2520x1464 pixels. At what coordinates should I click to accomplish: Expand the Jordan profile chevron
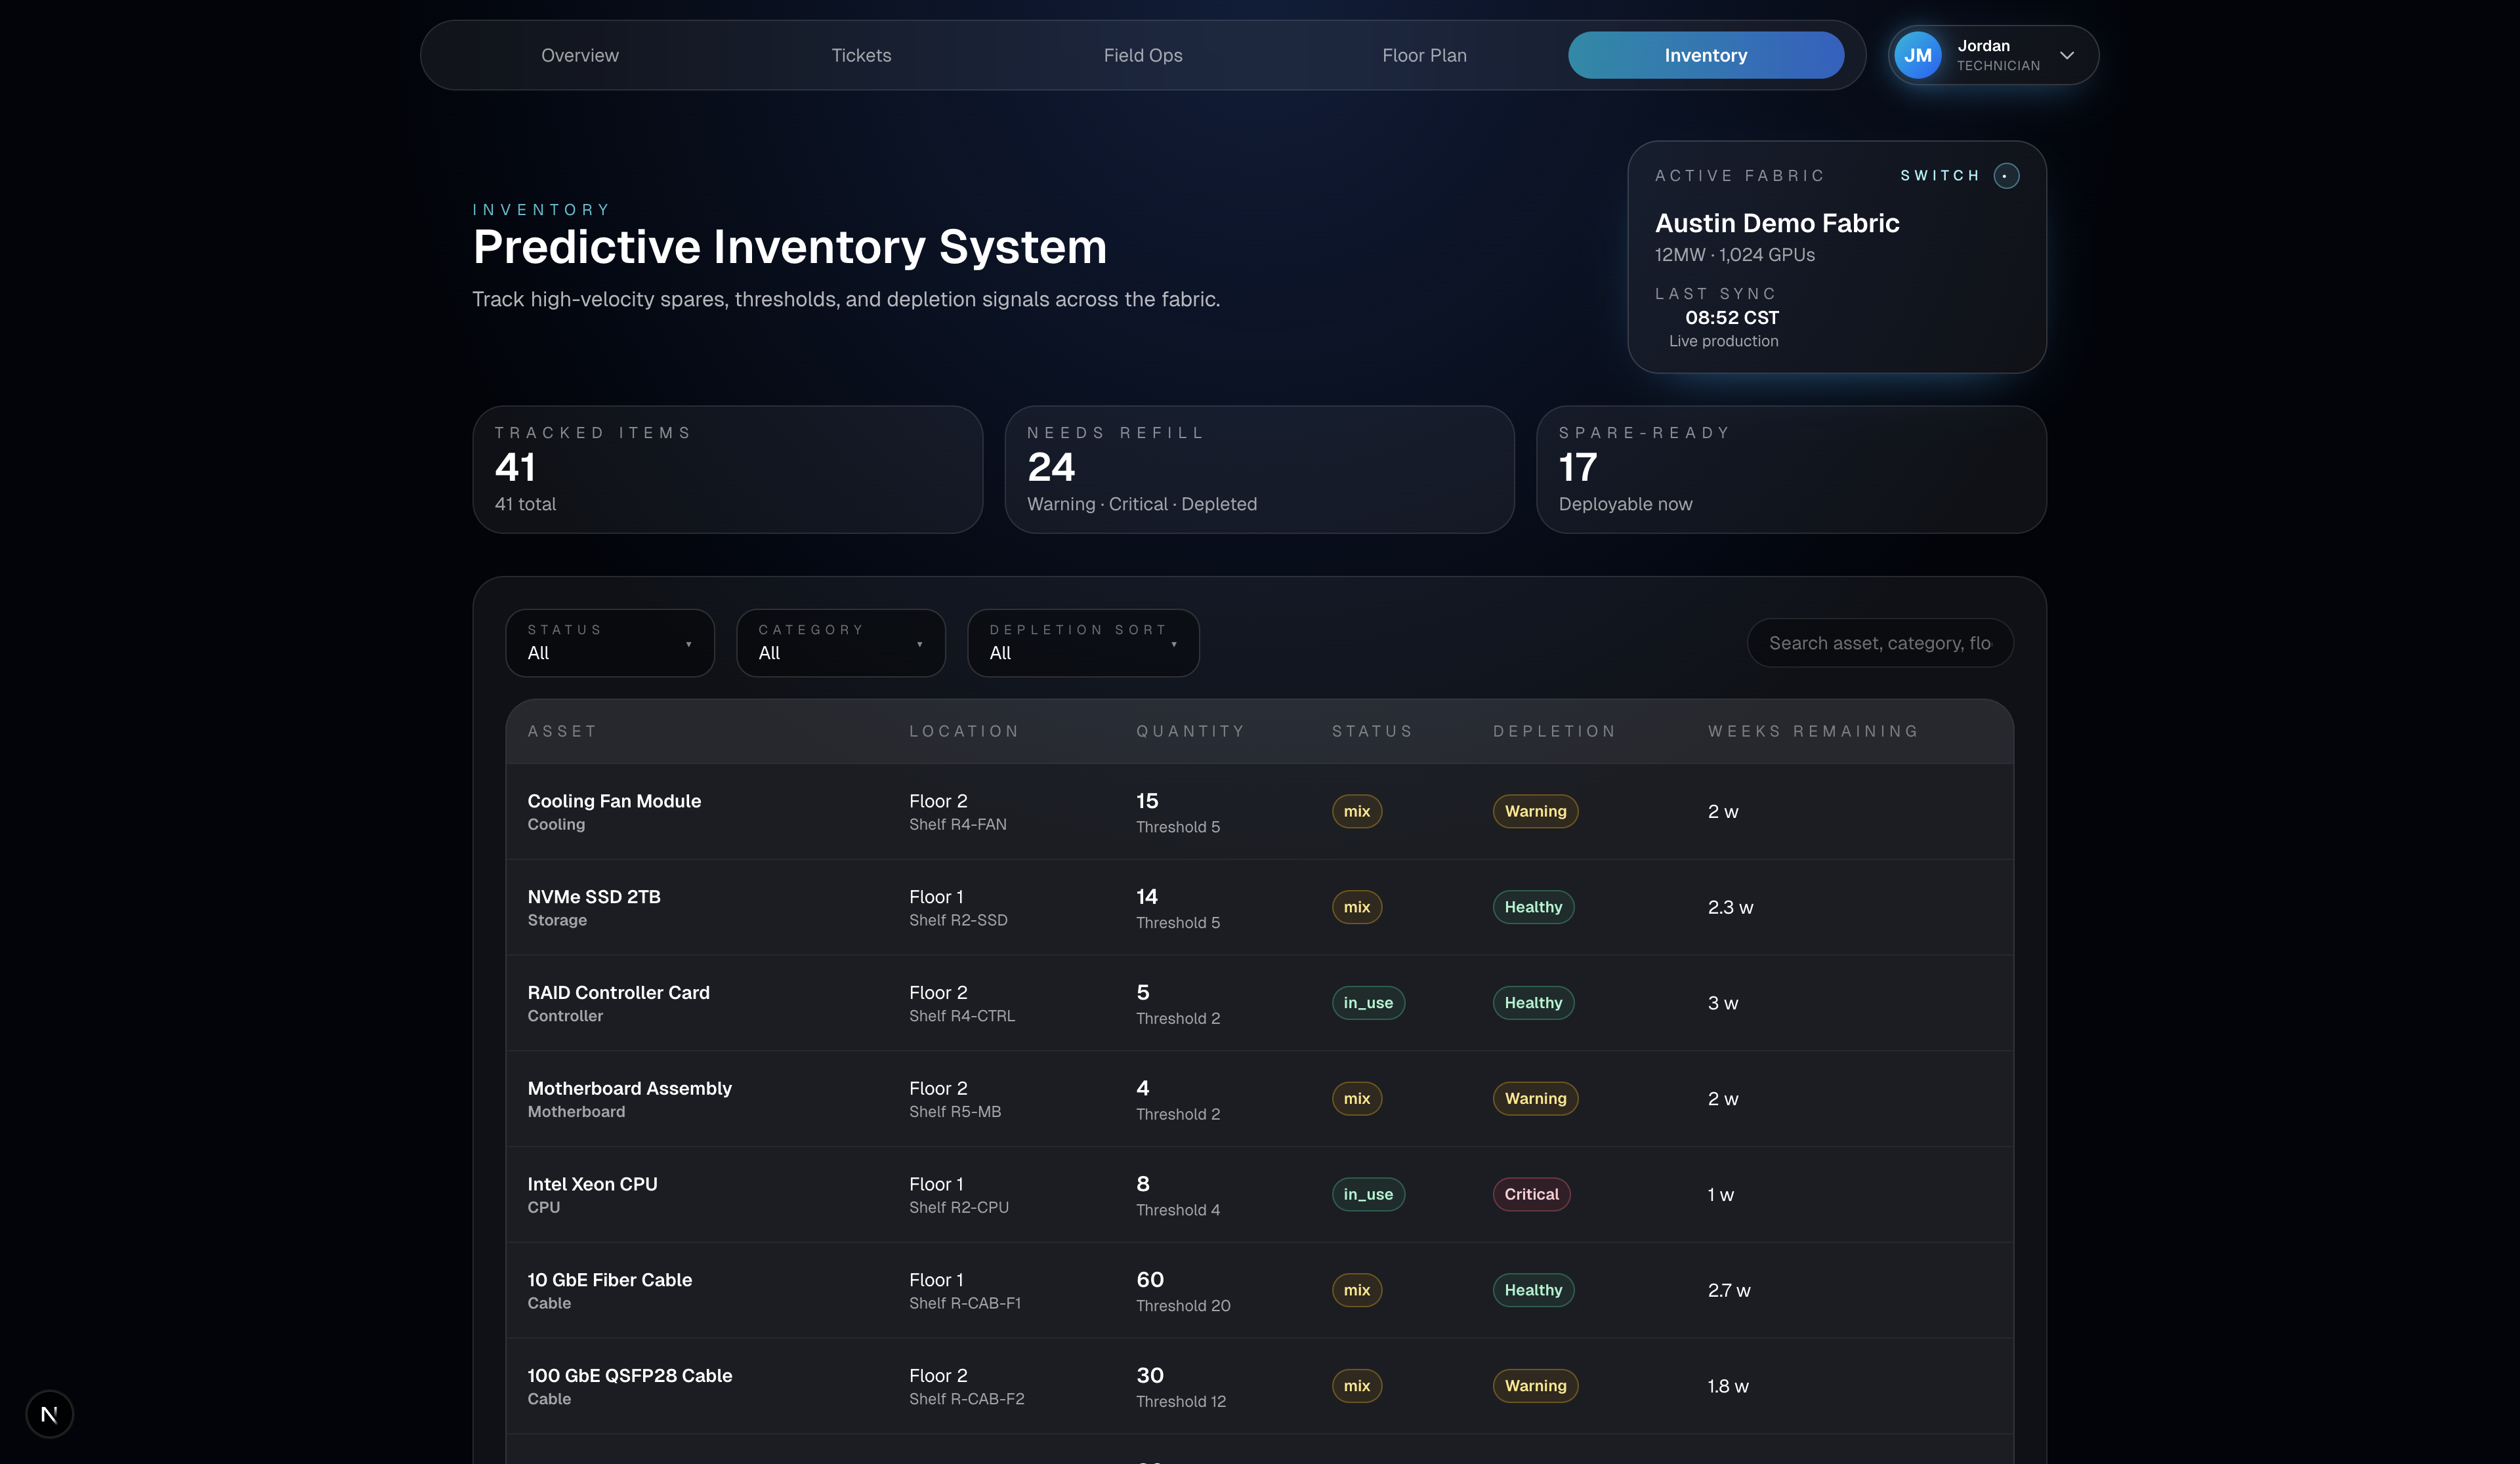point(2067,55)
